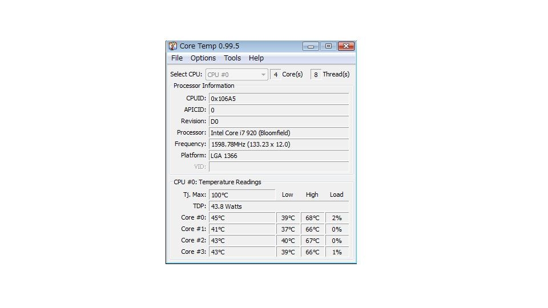Viewport: 548px width, 308px height.
Task: Click Core #2 load value 0%
Action: [x=337, y=241]
